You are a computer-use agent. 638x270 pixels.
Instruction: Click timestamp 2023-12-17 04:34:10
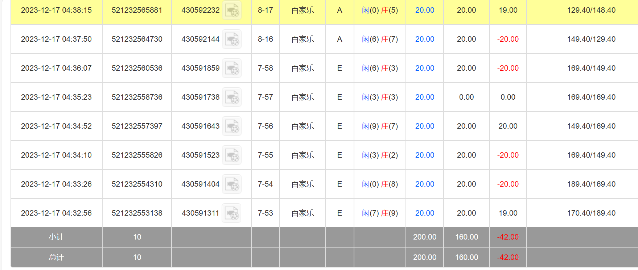pyautogui.click(x=56, y=155)
